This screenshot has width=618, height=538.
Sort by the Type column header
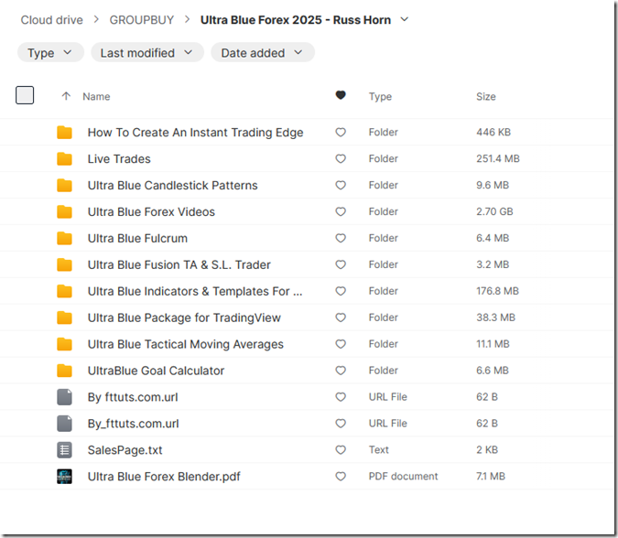[x=380, y=96]
